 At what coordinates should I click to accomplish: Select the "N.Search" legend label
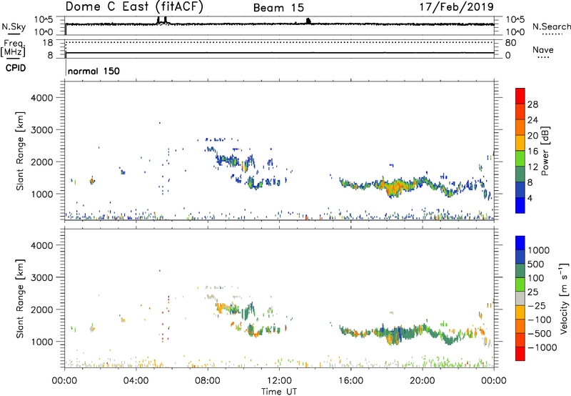click(551, 26)
